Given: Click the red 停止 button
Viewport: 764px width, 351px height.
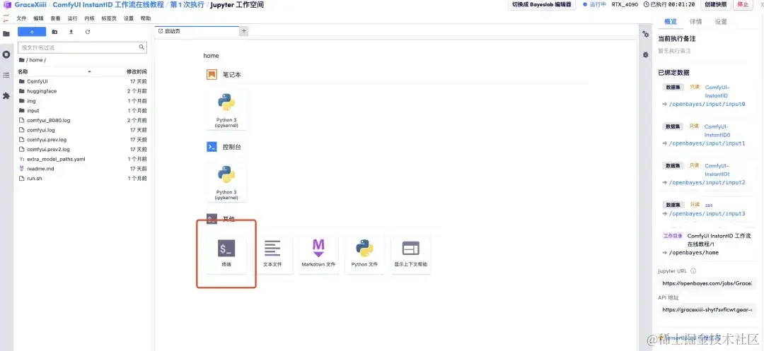Looking at the screenshot, I should 743,4.
